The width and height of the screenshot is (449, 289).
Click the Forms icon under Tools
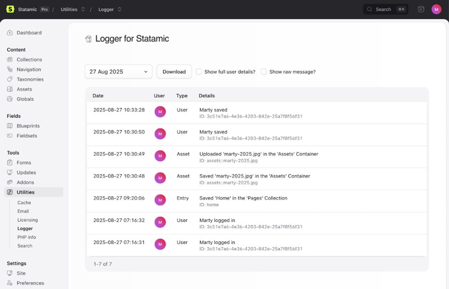(10, 162)
